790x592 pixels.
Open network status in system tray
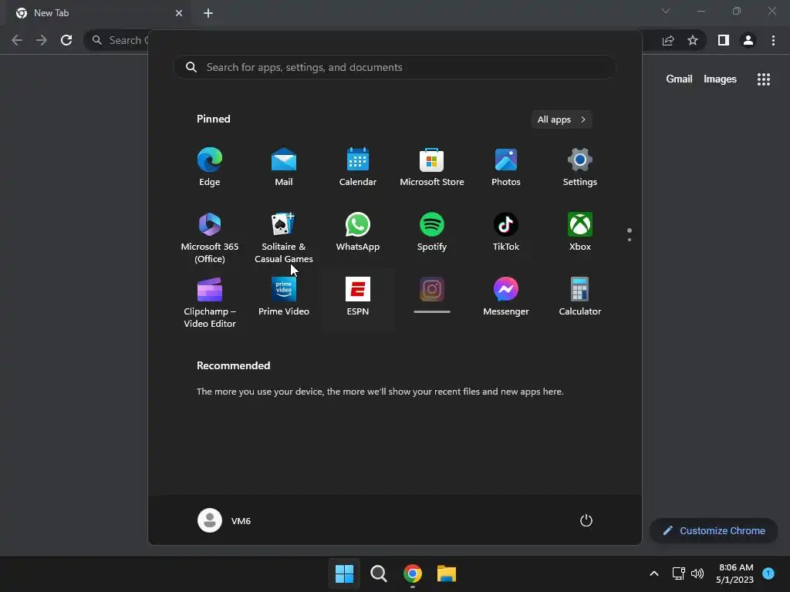[679, 573]
